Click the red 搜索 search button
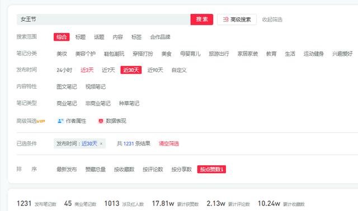The height and width of the screenshot is (211, 358). [x=201, y=20]
